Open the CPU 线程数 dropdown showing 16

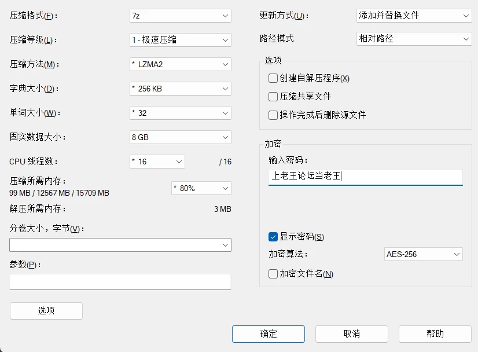pyautogui.click(x=157, y=162)
